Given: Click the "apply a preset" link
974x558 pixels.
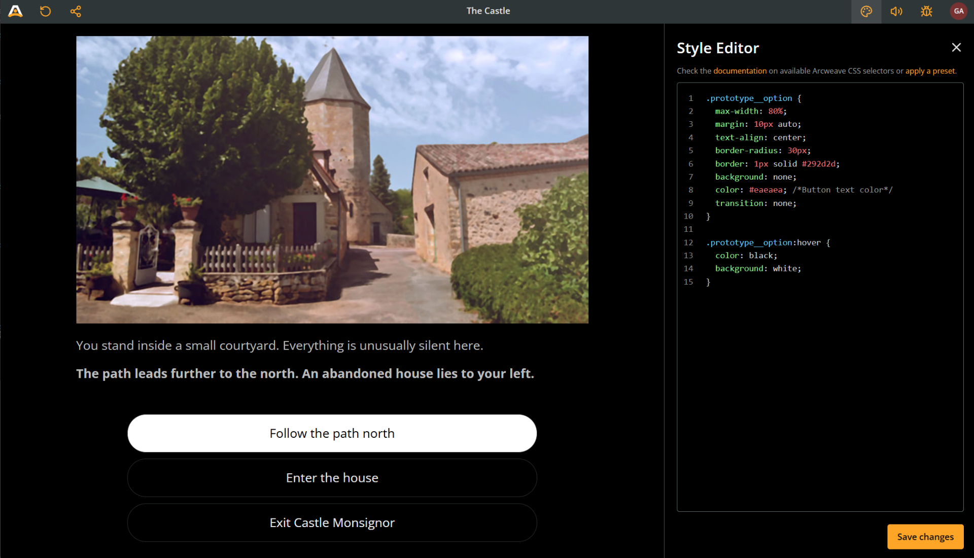Looking at the screenshot, I should click(930, 71).
